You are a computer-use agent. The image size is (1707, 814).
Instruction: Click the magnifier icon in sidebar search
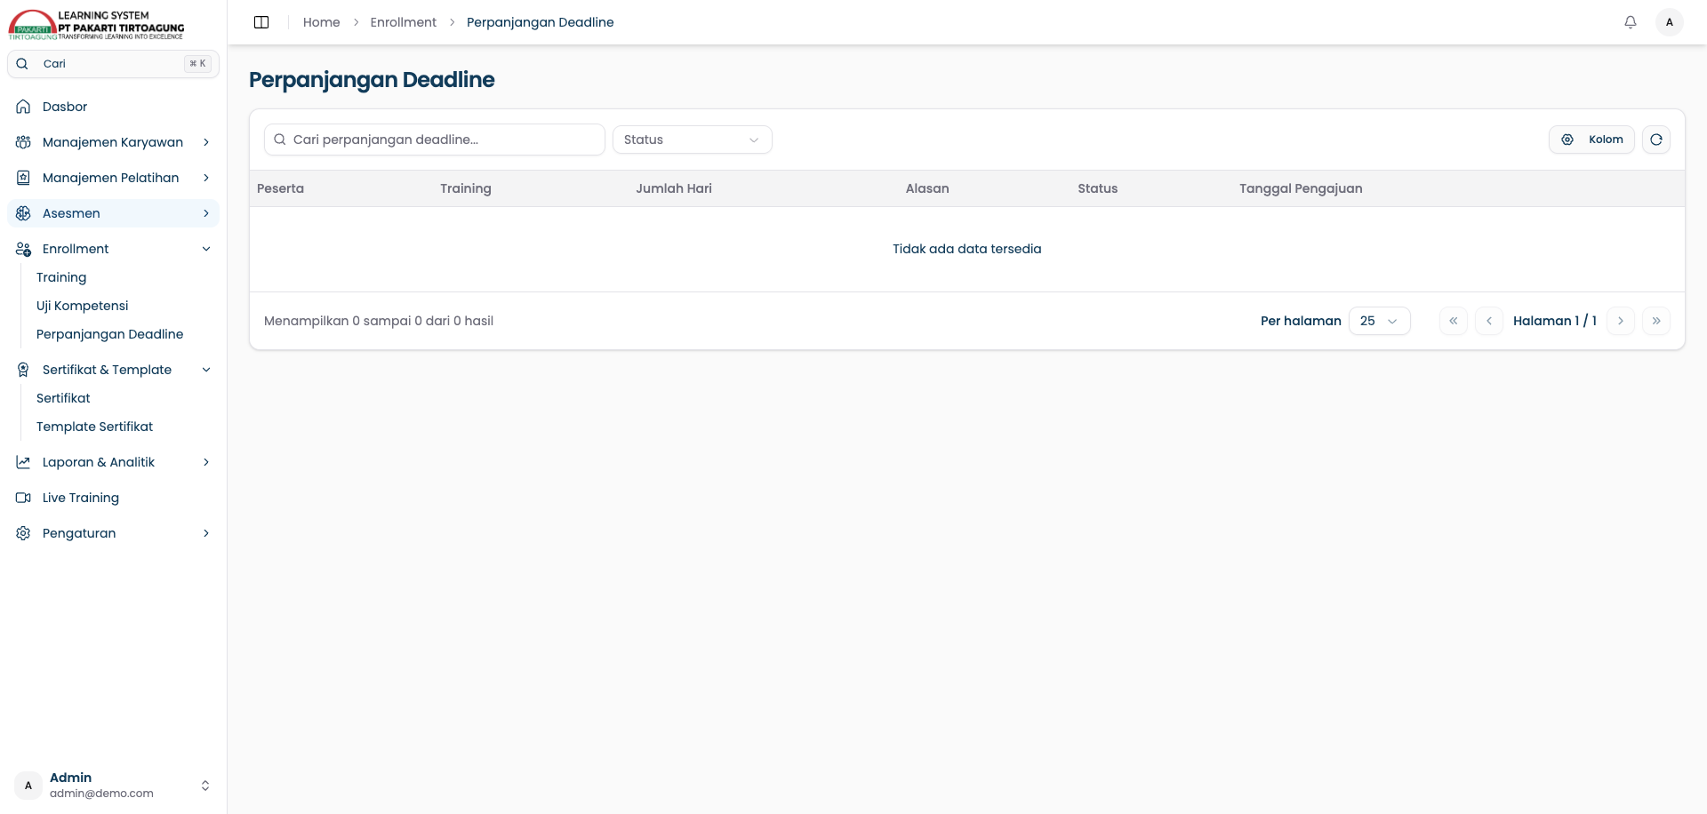coord(22,64)
